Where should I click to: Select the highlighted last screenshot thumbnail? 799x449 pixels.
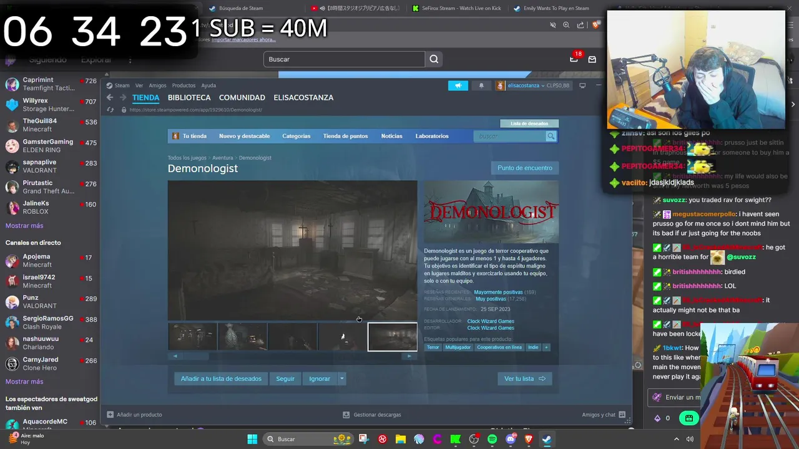(x=393, y=337)
